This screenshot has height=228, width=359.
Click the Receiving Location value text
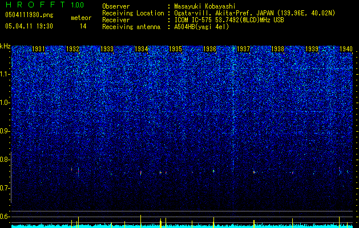pos(255,13)
